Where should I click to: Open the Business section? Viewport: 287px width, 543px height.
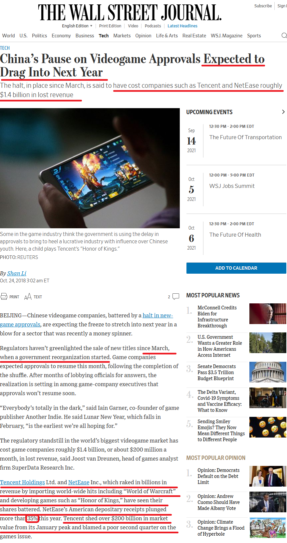tap(85, 36)
